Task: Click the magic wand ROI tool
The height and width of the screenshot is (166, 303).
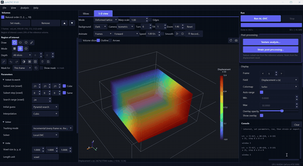Action: (x=4, y=62)
